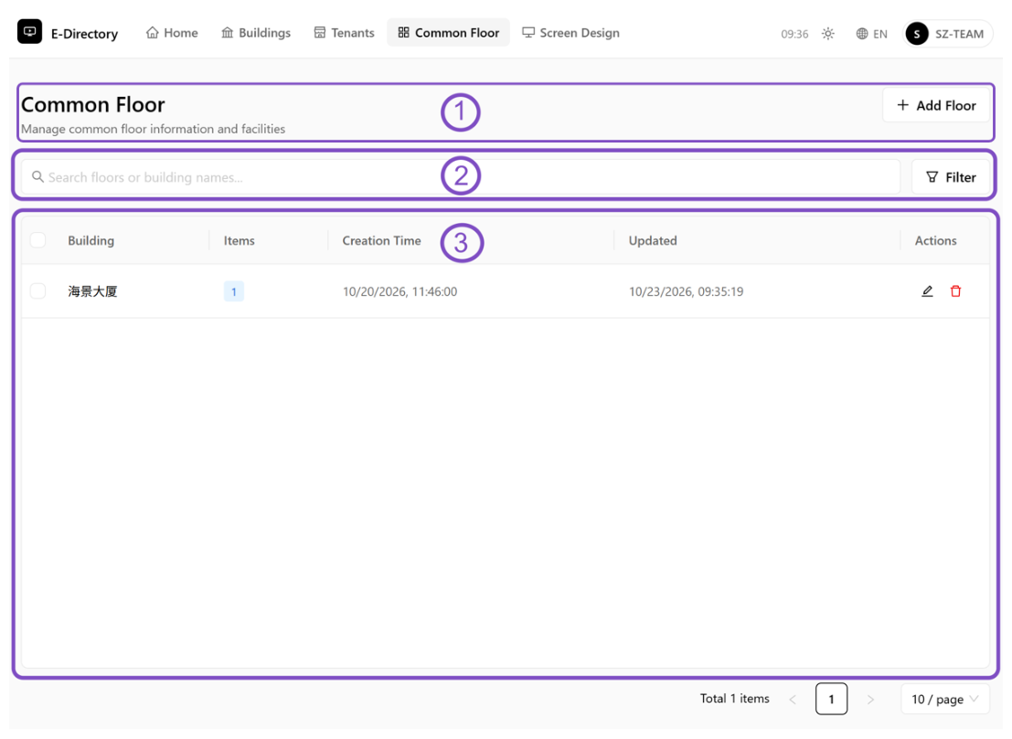Click the magnifier search icon
Screen dimensions: 1012x739
coord(38,176)
